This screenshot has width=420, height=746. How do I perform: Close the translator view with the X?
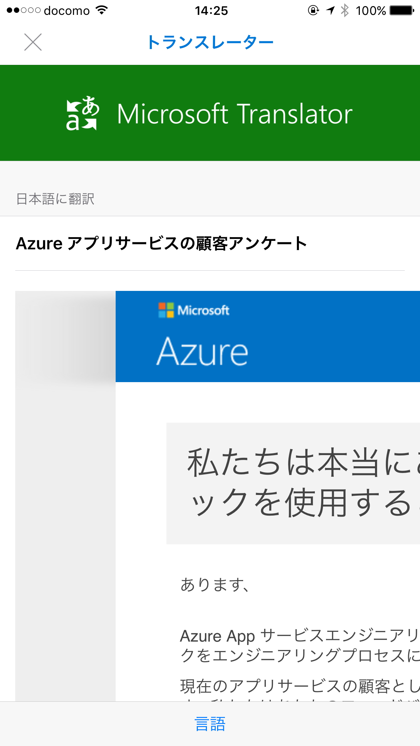pos(32,42)
